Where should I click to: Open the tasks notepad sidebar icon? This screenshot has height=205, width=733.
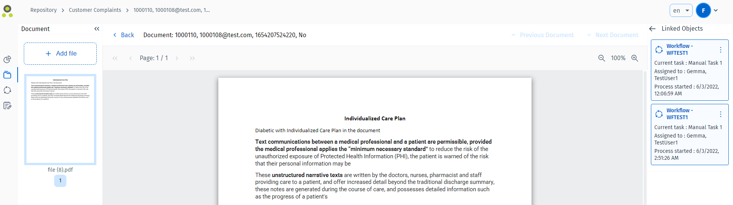(7, 105)
